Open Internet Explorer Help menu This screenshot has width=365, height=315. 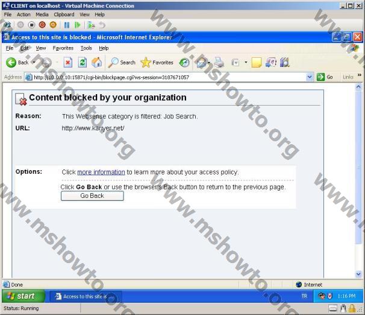pos(104,48)
